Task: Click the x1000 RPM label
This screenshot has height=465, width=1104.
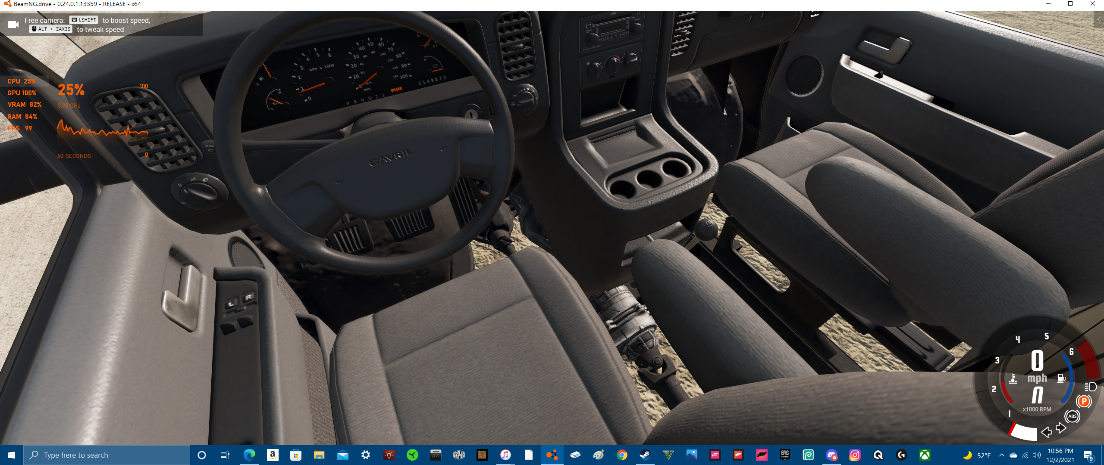Action: pos(1037,409)
